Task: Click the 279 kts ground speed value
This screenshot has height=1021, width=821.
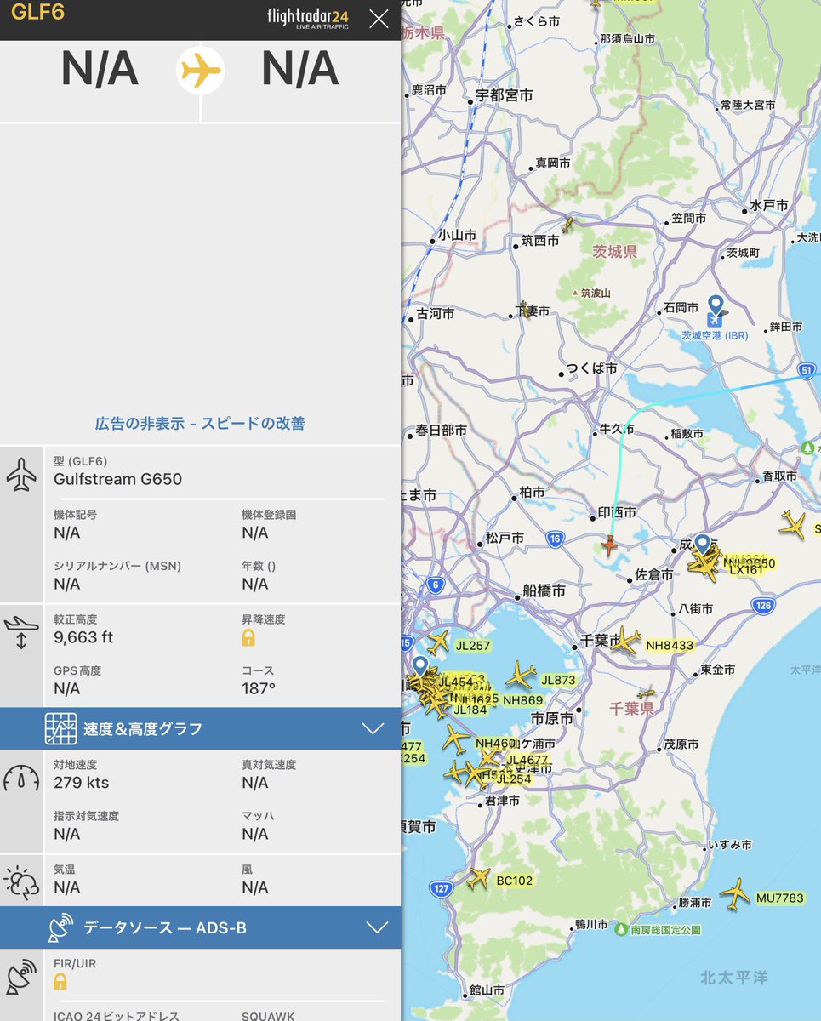Action: tap(82, 783)
